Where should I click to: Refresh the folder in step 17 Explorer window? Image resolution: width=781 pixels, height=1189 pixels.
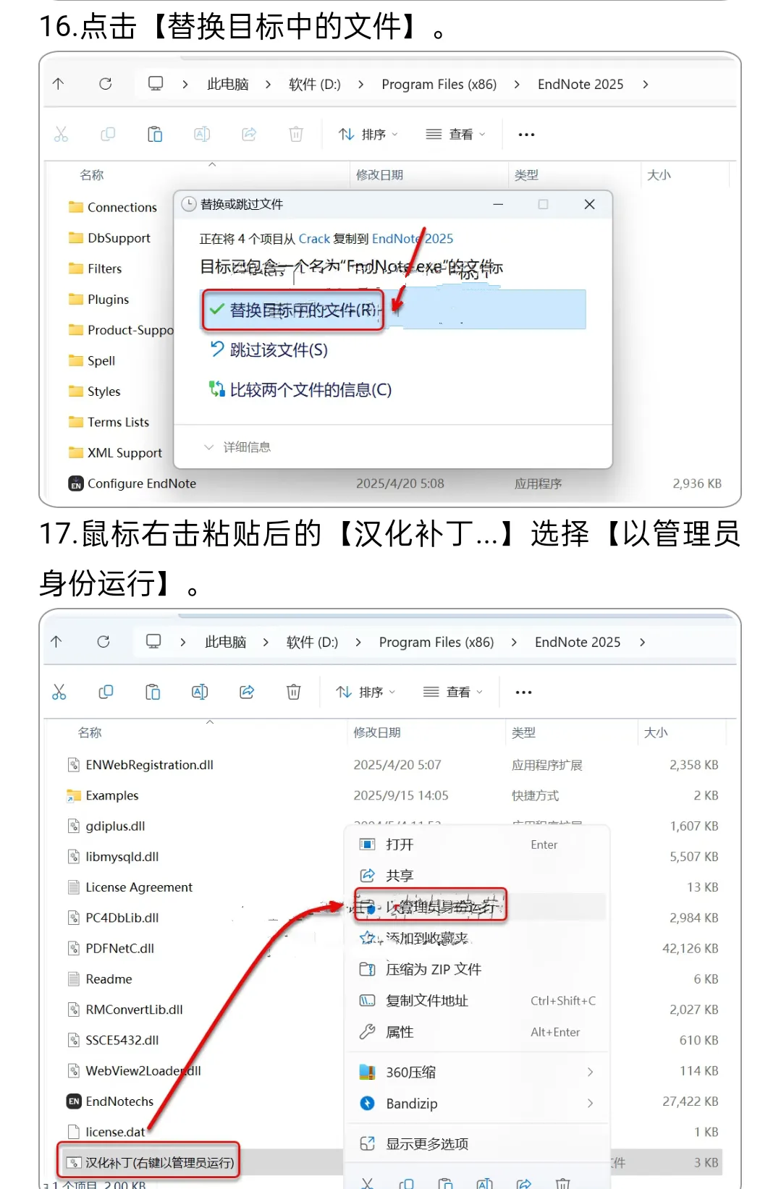[104, 642]
